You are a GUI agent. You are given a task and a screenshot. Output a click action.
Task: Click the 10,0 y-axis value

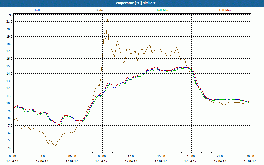10,103
